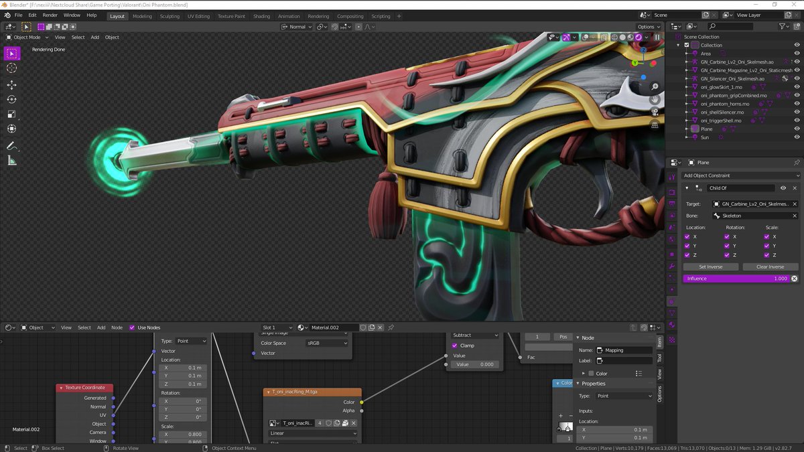
Task: Open the File menu
Action: coord(18,15)
